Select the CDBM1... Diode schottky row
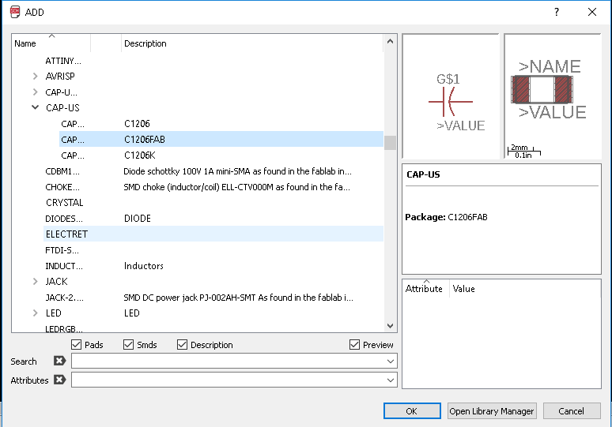The height and width of the screenshot is (427, 612). tap(213, 171)
